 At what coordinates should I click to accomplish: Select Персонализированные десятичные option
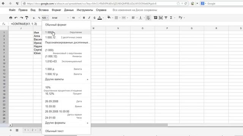click(66, 42)
